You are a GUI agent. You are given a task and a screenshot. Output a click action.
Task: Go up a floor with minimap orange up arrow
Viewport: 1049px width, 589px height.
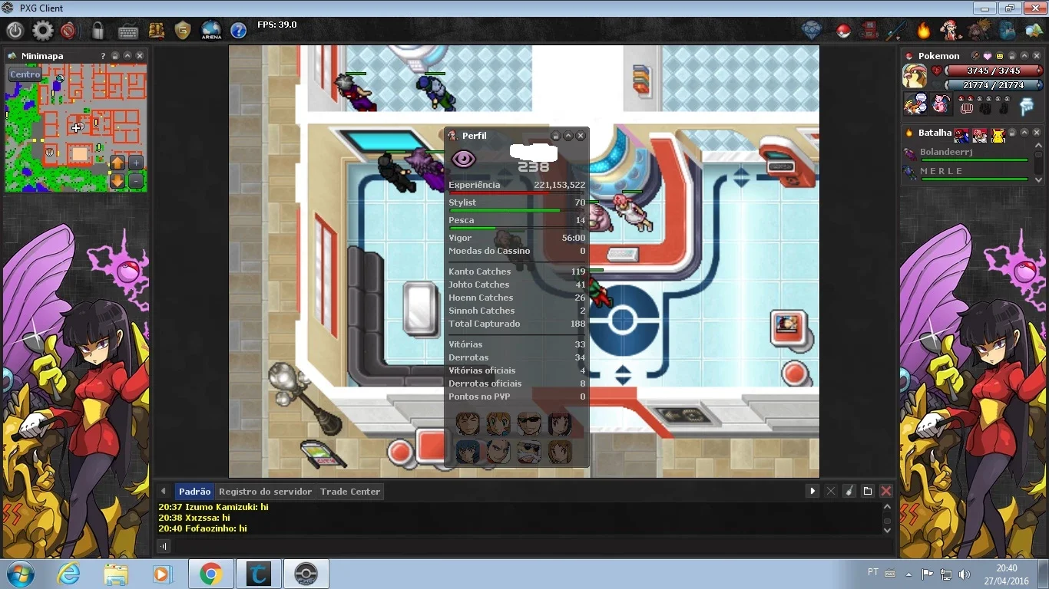117,163
